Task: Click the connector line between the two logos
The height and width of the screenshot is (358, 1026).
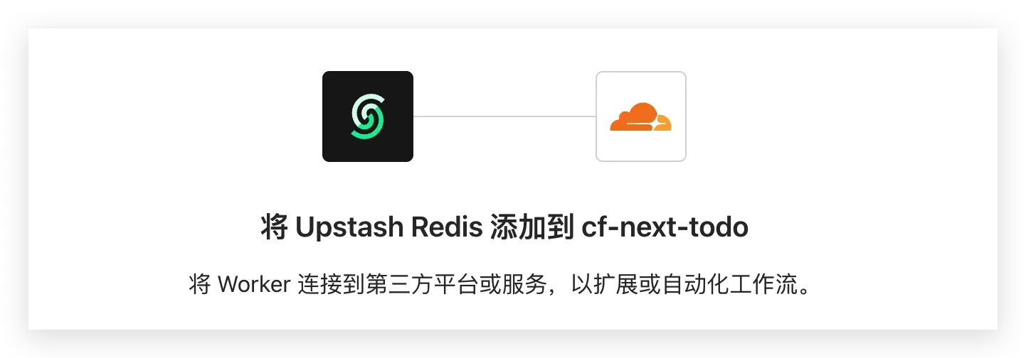Action: [x=504, y=116]
